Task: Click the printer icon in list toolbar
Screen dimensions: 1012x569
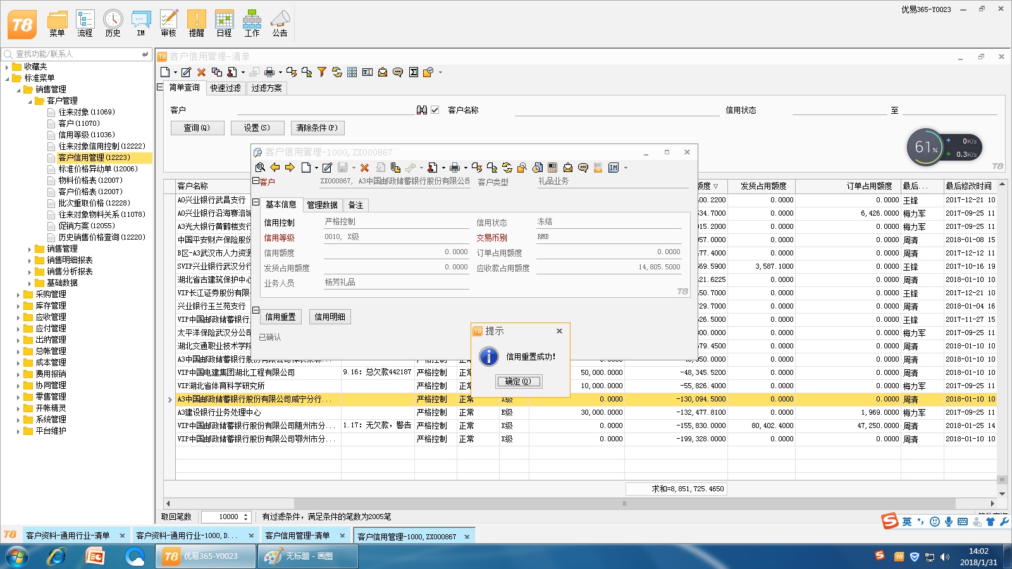Action: pyautogui.click(x=269, y=72)
